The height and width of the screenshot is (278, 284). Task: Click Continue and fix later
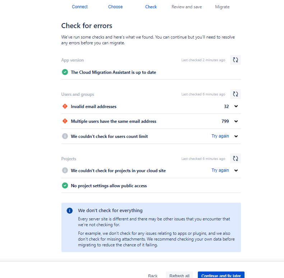[221, 275]
